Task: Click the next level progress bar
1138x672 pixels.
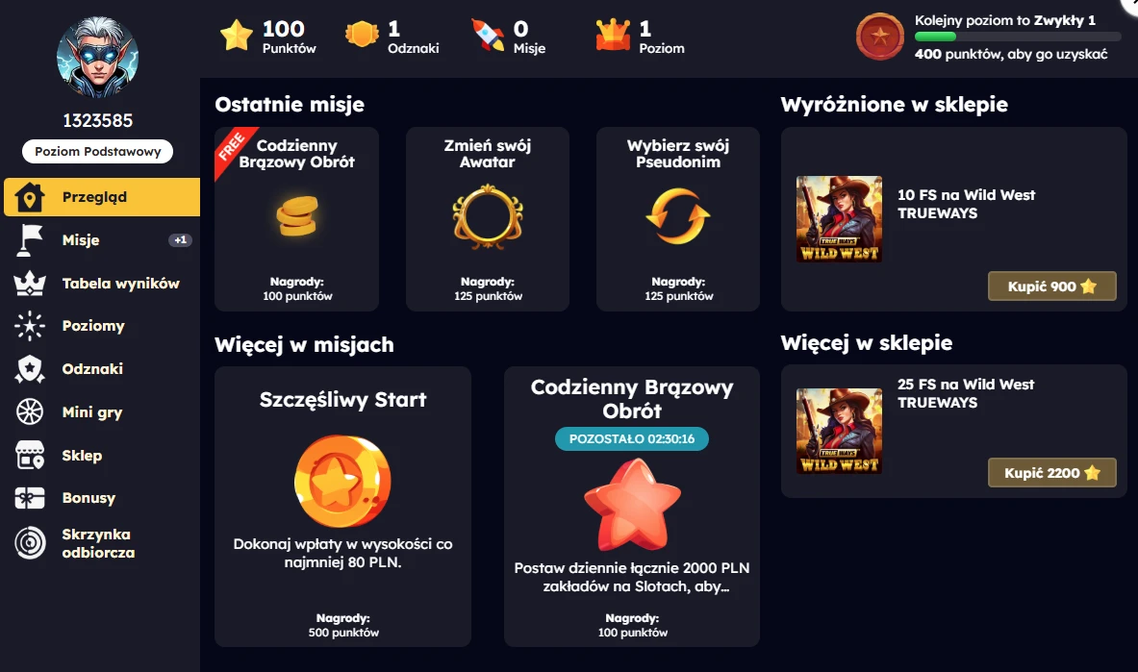Action: coord(1017,37)
